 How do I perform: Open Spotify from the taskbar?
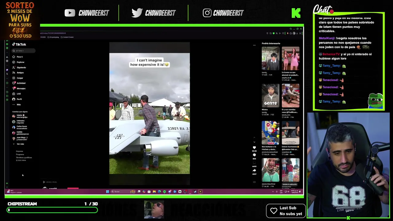165,192
